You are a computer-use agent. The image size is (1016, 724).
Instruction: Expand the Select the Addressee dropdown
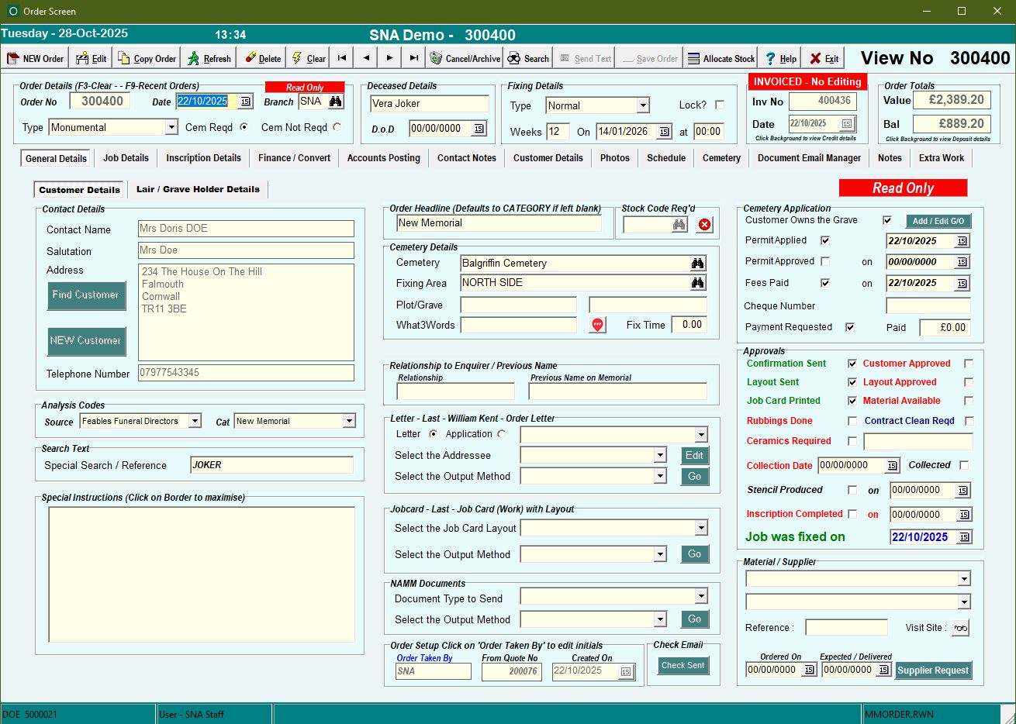click(x=660, y=456)
